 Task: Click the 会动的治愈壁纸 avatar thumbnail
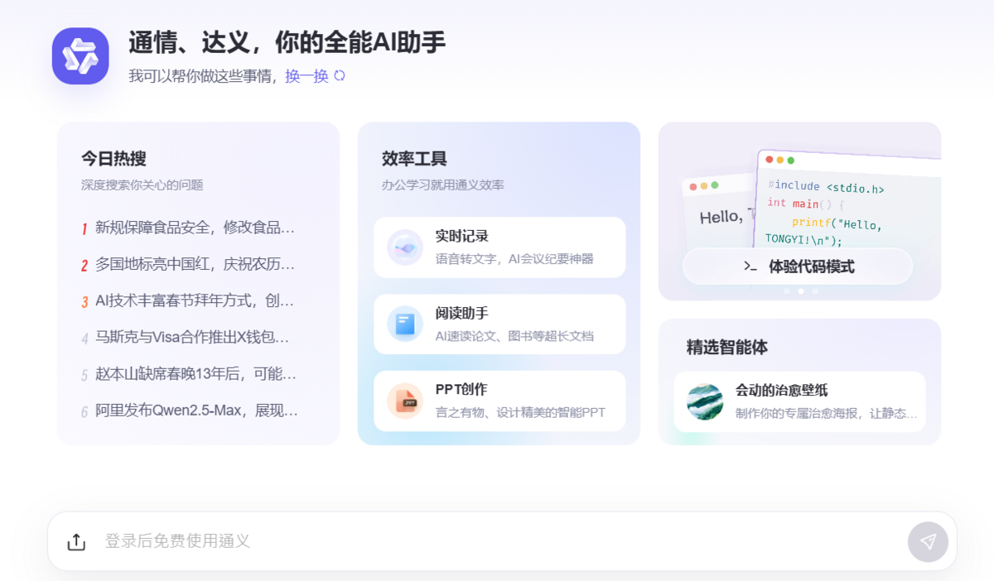point(705,401)
